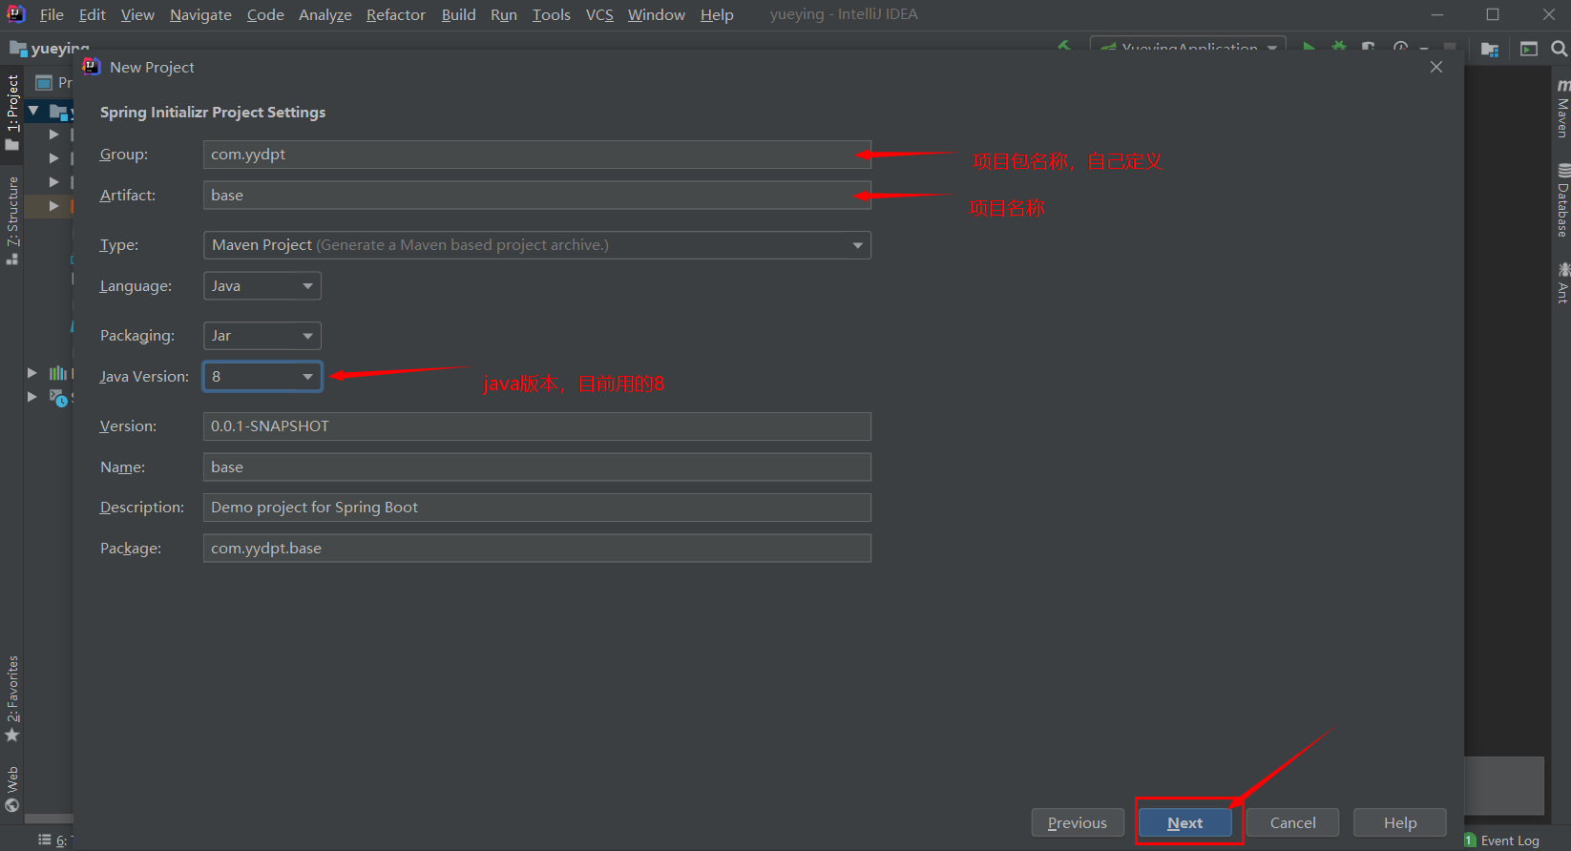Open the Database tool window tab
This screenshot has width=1571, height=851.
point(1562,200)
